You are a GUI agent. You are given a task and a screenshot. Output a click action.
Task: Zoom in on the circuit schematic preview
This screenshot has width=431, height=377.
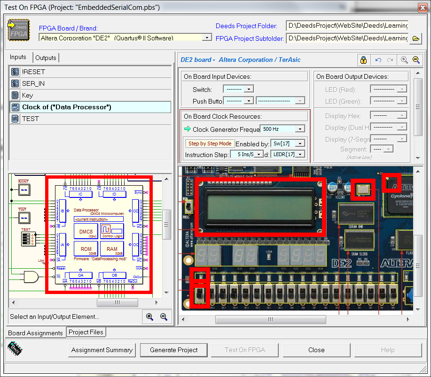(149, 317)
